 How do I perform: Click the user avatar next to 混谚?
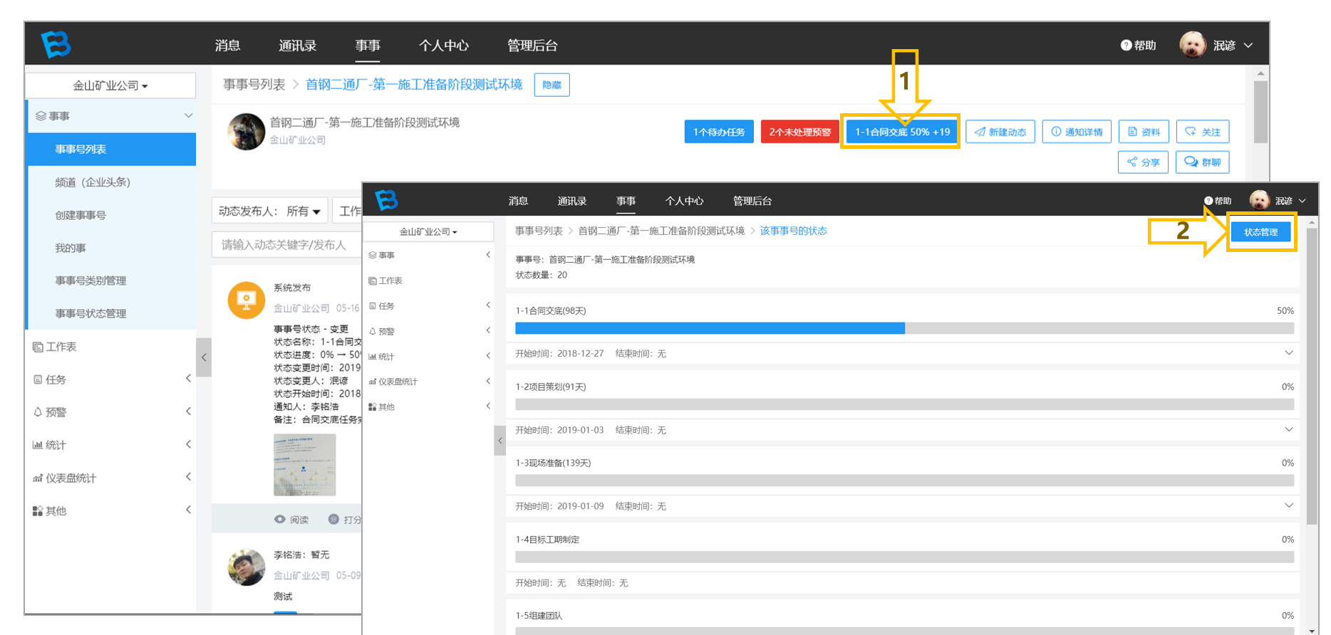point(1192,44)
